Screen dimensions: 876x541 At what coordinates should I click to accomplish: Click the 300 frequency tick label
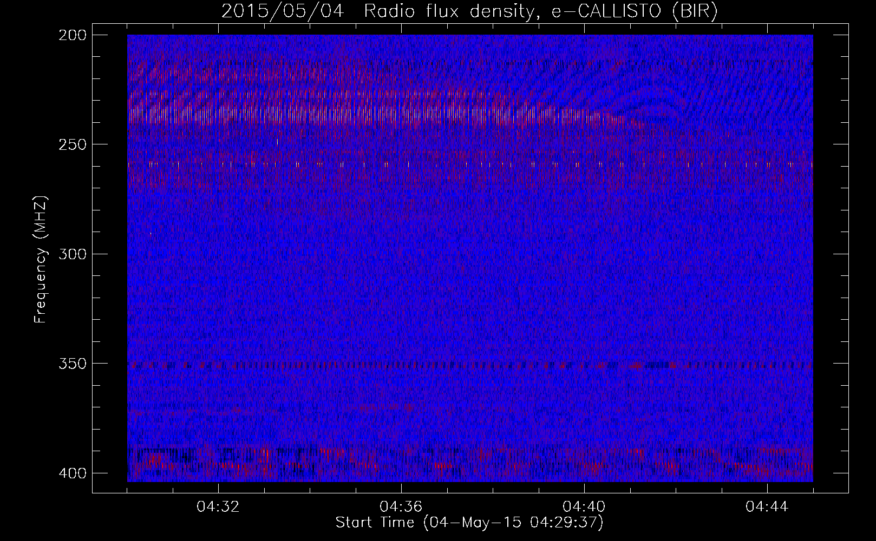(72, 254)
